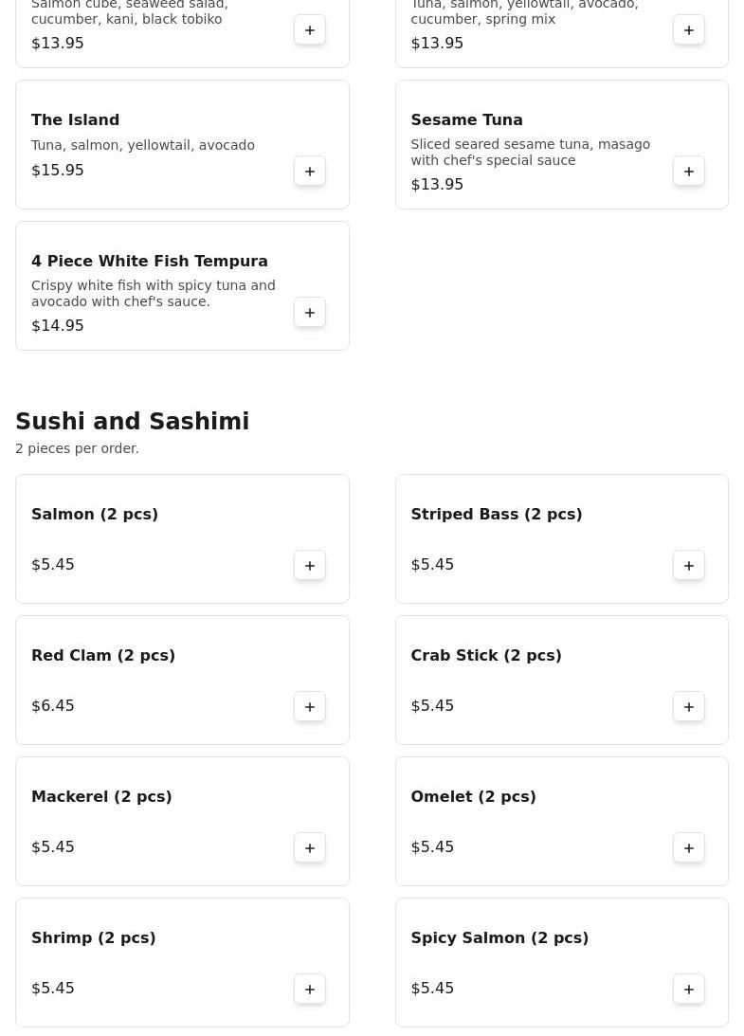
Task: Select the 4 Piece White Fish Tempura title
Action: [150, 262]
